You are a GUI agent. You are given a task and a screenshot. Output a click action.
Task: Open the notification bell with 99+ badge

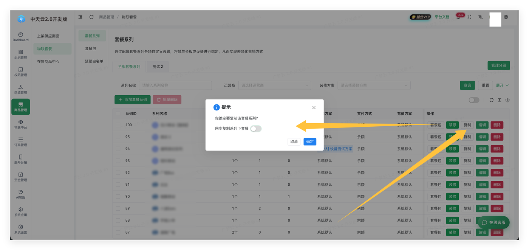[x=458, y=17]
